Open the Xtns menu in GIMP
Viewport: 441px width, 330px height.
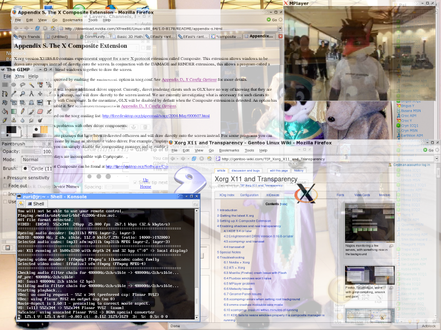18,77
